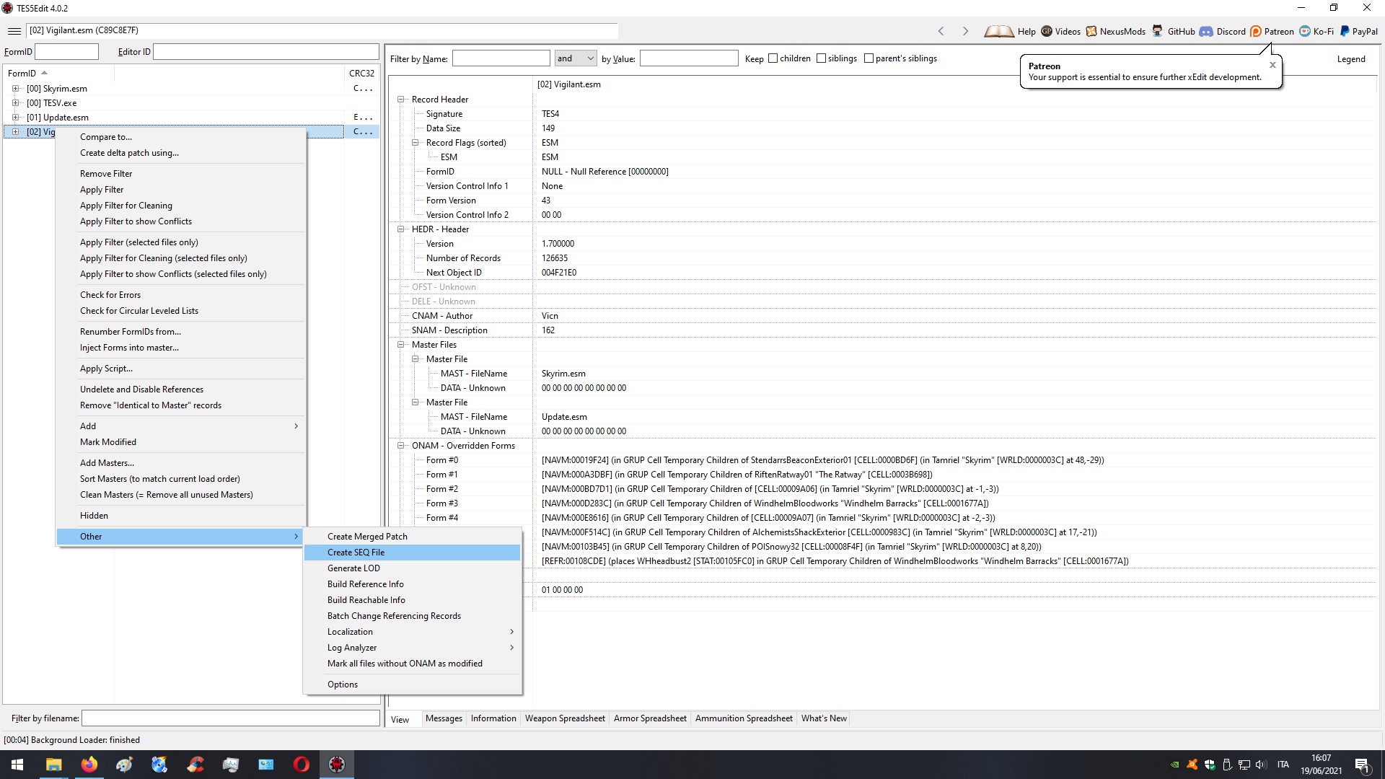Open the Windows Start menu
This screenshot has height=779, width=1385.
coord(17,765)
